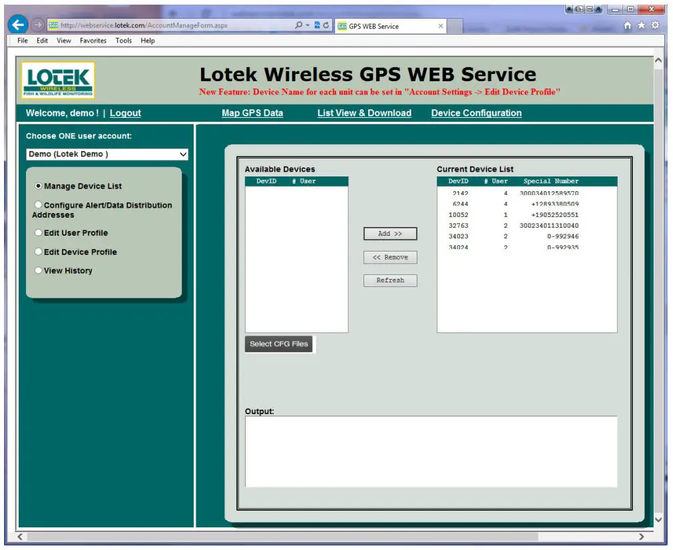Select Manage Device List radio option
Image resolution: width=673 pixels, height=550 pixels.
[x=38, y=186]
